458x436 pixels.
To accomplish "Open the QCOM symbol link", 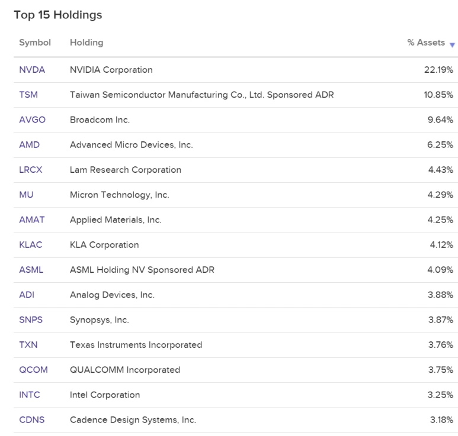I will tap(33, 370).
